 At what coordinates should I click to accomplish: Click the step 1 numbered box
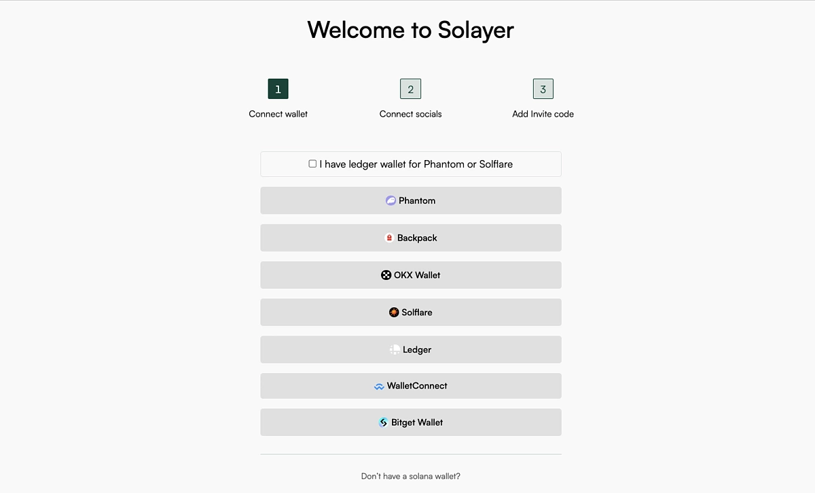[x=278, y=88]
